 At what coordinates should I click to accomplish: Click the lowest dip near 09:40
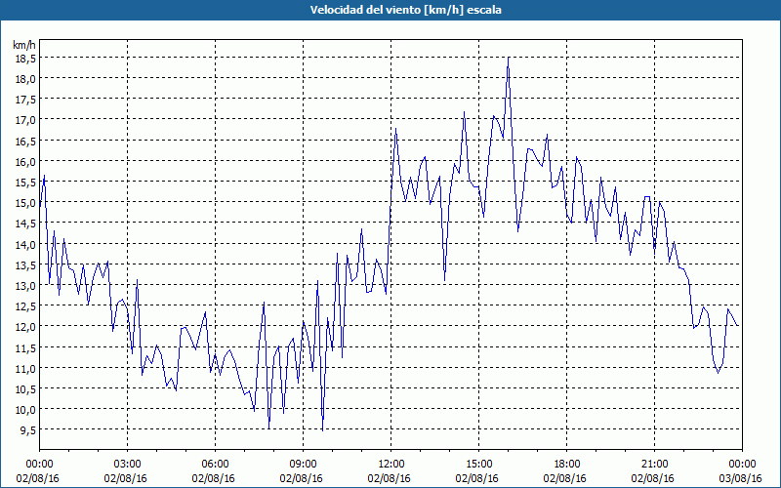(x=323, y=429)
